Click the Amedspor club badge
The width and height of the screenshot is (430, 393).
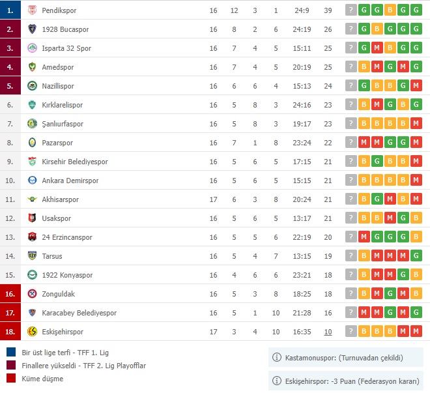coord(32,67)
